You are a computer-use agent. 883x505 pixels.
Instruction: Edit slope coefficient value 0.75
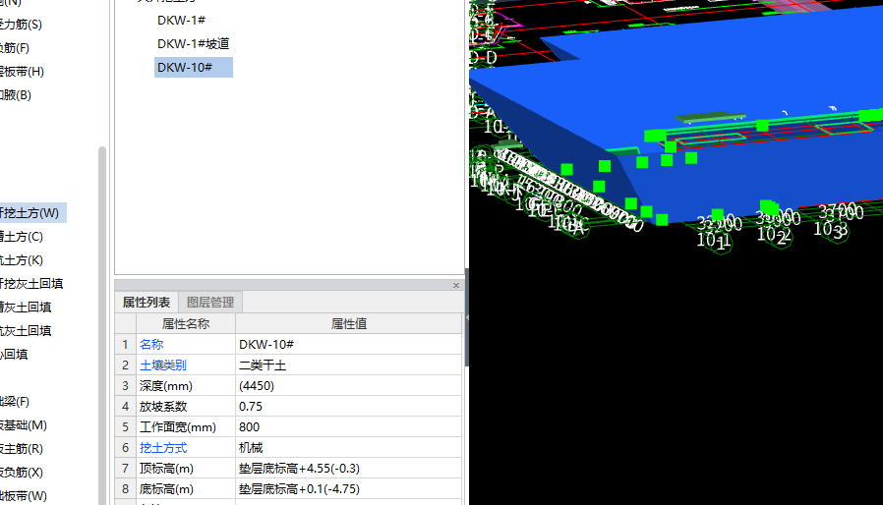pos(349,407)
